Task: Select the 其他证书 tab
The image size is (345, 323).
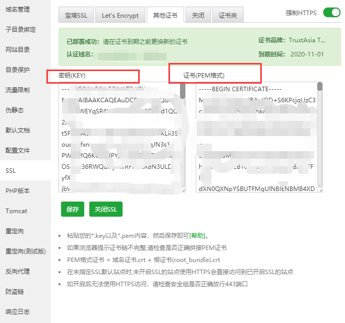Action: [x=165, y=16]
